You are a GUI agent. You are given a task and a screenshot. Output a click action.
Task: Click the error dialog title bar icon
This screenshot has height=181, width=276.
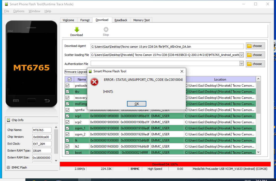(90, 71)
